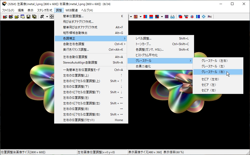The width and height of the screenshot is (250, 155).
Task: Choose 一発簡単左右位置調整モード menu item
Action: click(91, 70)
